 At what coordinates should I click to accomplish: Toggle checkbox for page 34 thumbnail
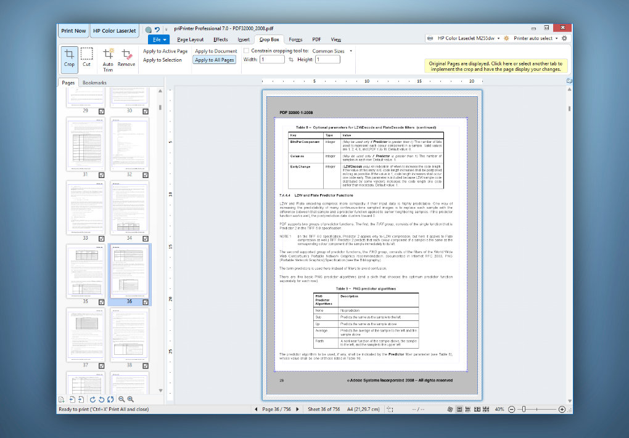pyautogui.click(x=146, y=238)
